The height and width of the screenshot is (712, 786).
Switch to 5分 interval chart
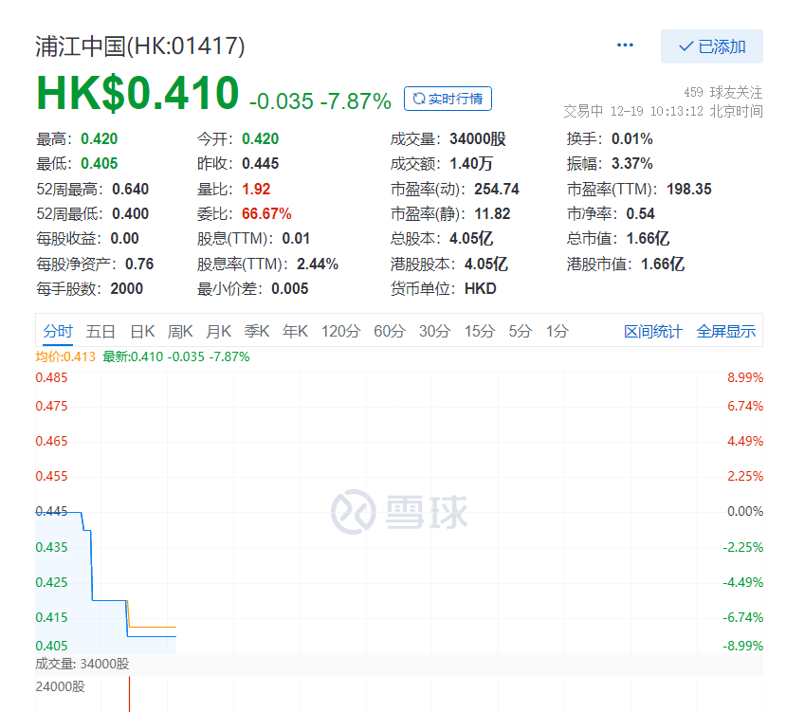coord(520,331)
